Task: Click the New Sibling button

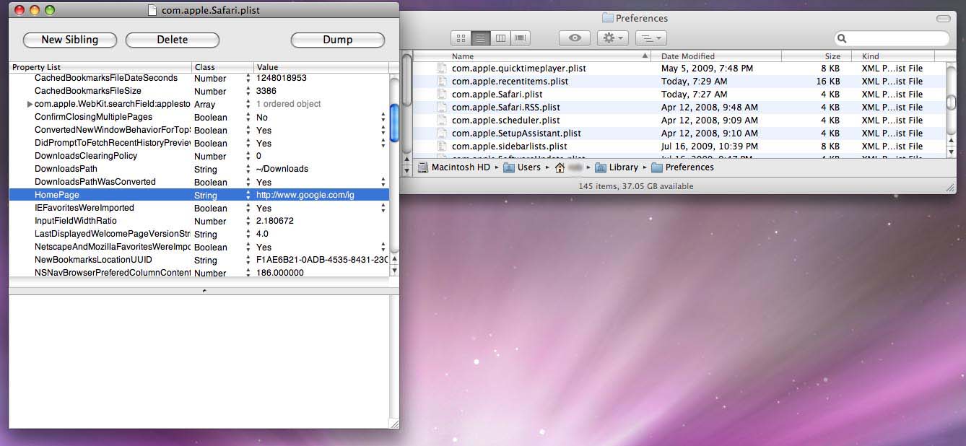Action: pos(70,40)
